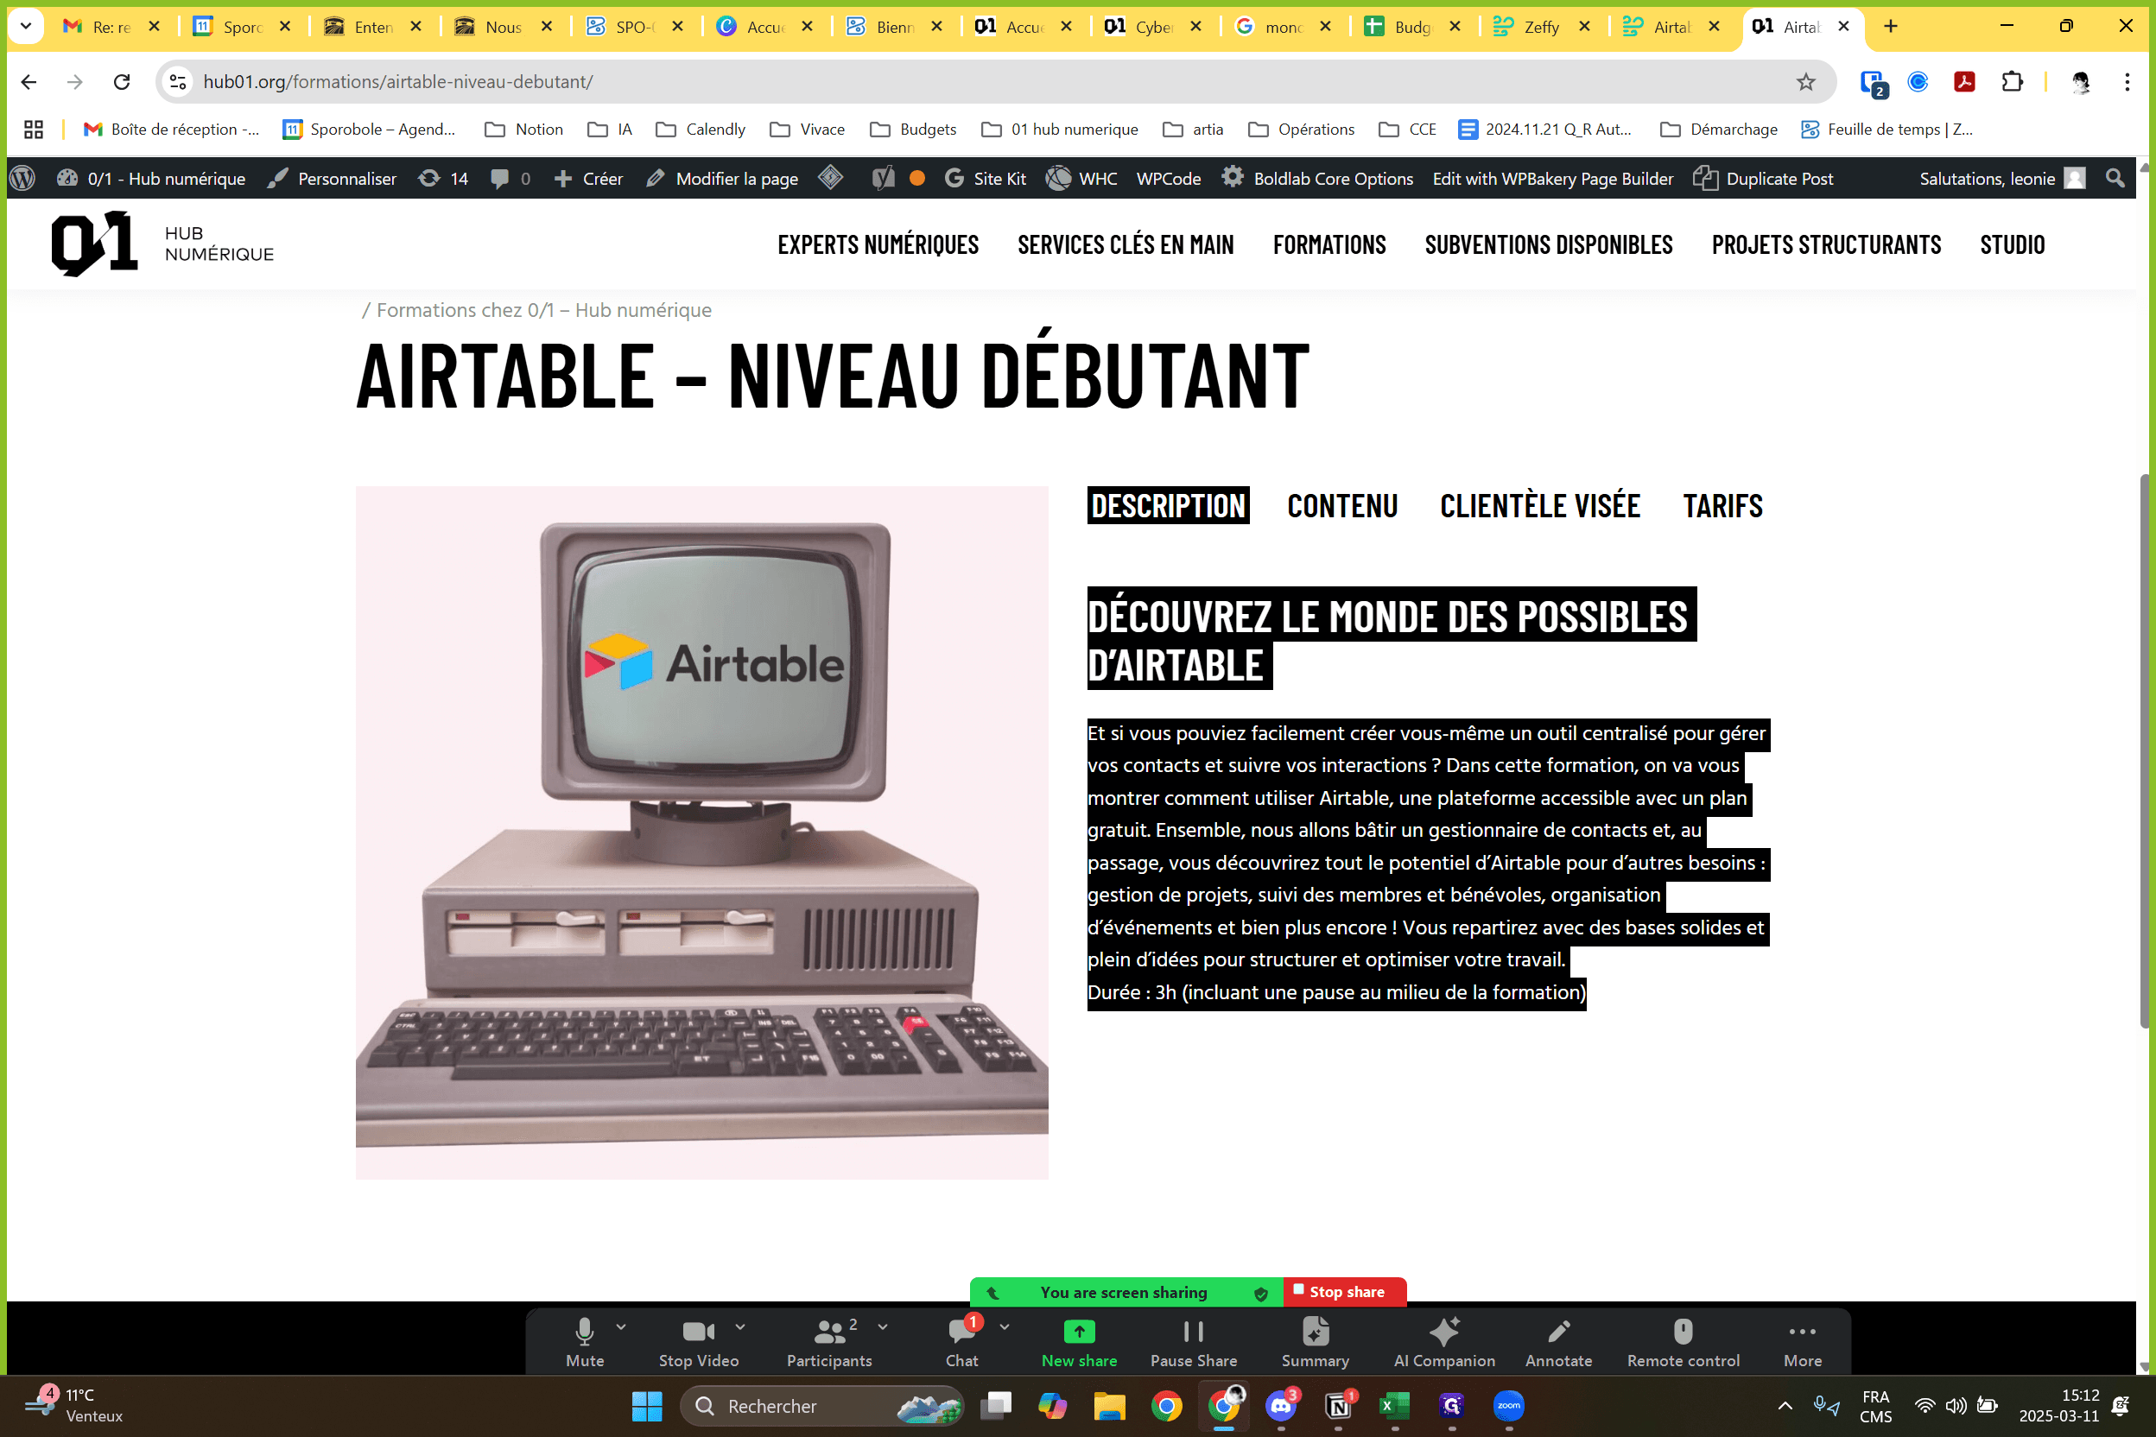Click Edit with WPBakery Page Builder
This screenshot has width=2156, height=1437.
coord(1553,179)
